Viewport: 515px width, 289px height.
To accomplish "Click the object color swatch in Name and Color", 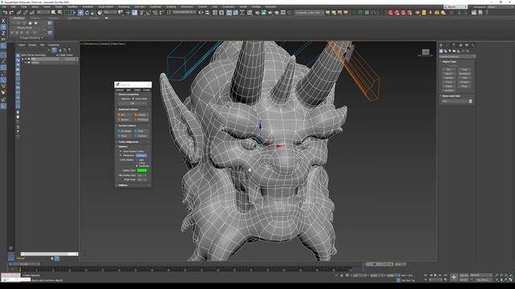I will tap(470, 101).
